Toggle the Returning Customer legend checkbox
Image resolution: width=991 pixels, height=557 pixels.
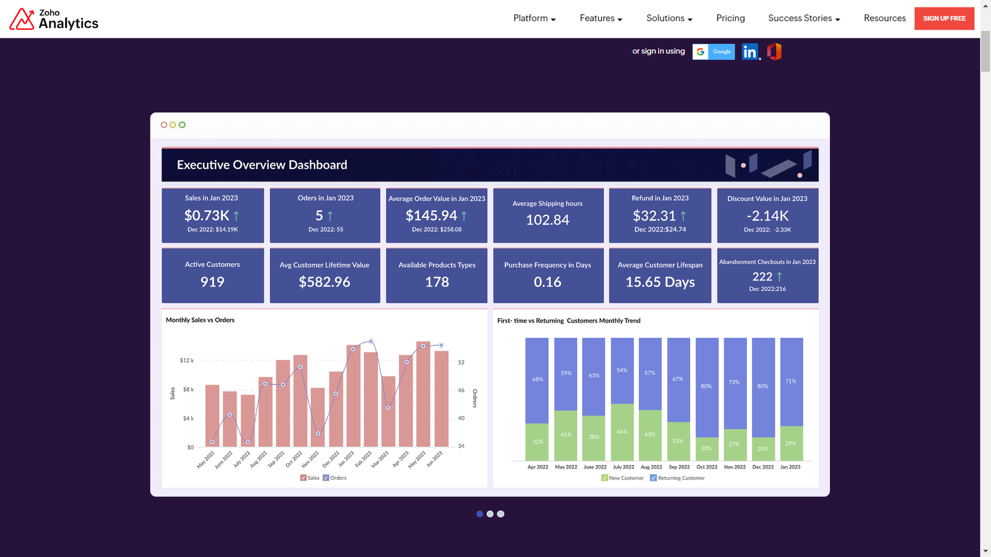coord(653,478)
